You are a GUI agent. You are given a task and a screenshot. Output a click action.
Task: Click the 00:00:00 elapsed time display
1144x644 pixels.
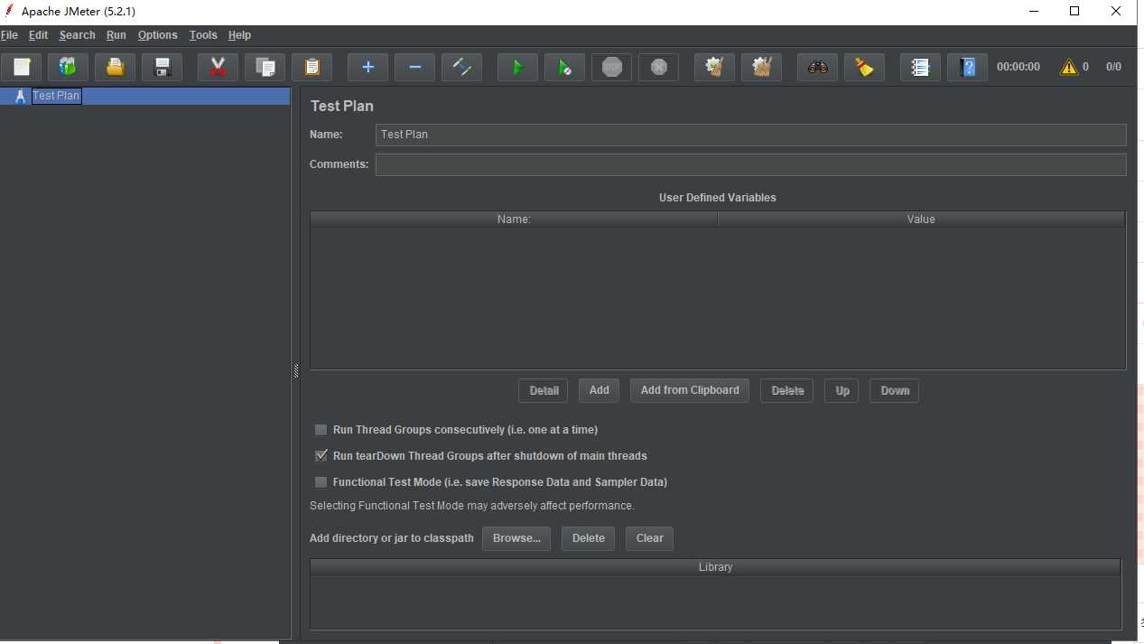[x=1018, y=67]
